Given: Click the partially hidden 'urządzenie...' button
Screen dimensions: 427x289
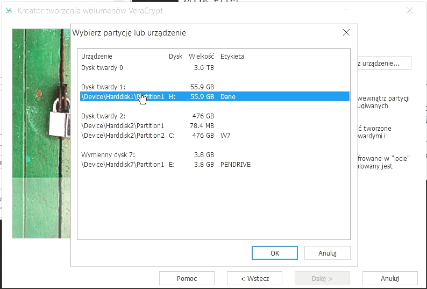Looking at the screenshot, I should coord(384,64).
